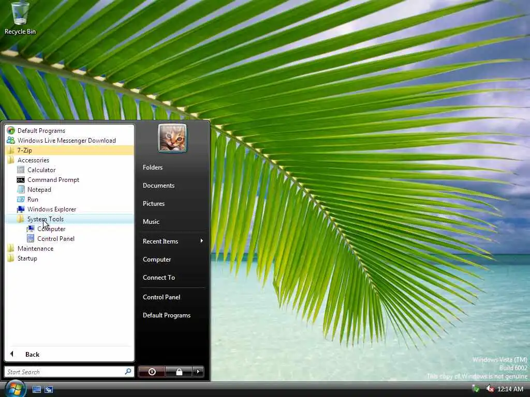Go Back to the main Start menu

tap(69, 354)
